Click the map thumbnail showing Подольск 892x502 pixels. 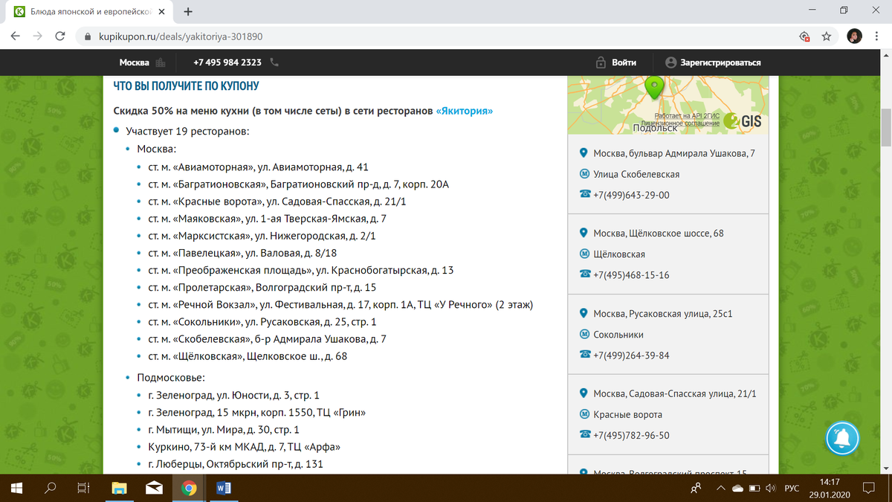click(x=668, y=105)
